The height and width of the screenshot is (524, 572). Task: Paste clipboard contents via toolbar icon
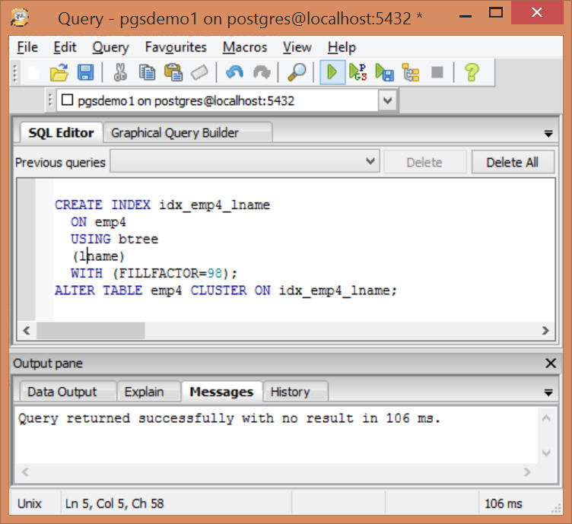(x=173, y=72)
